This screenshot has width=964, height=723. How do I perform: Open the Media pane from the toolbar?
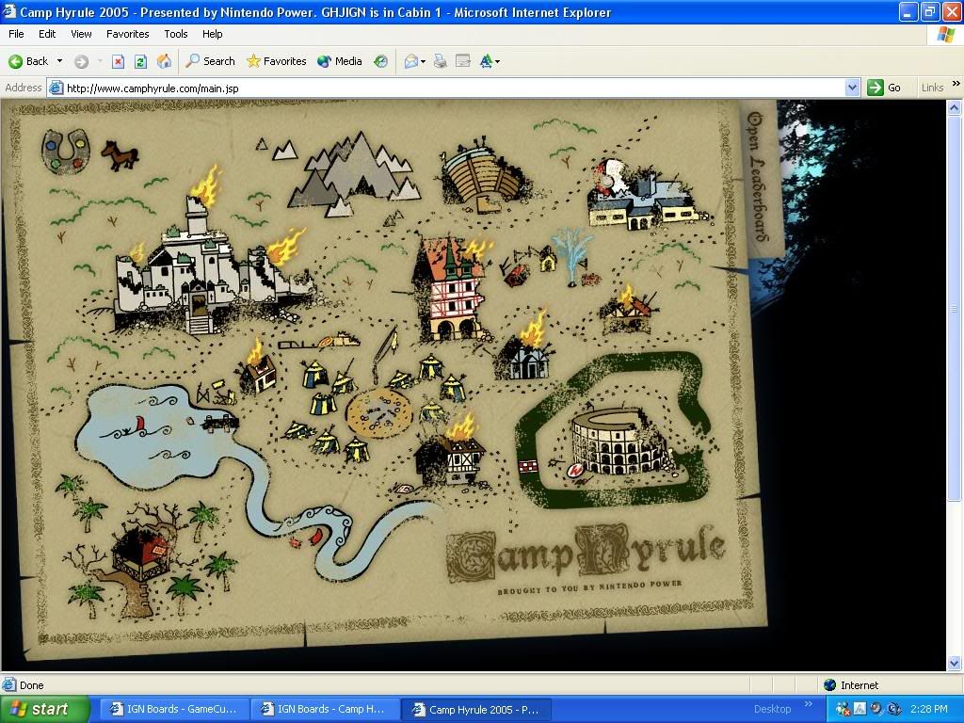click(x=339, y=61)
